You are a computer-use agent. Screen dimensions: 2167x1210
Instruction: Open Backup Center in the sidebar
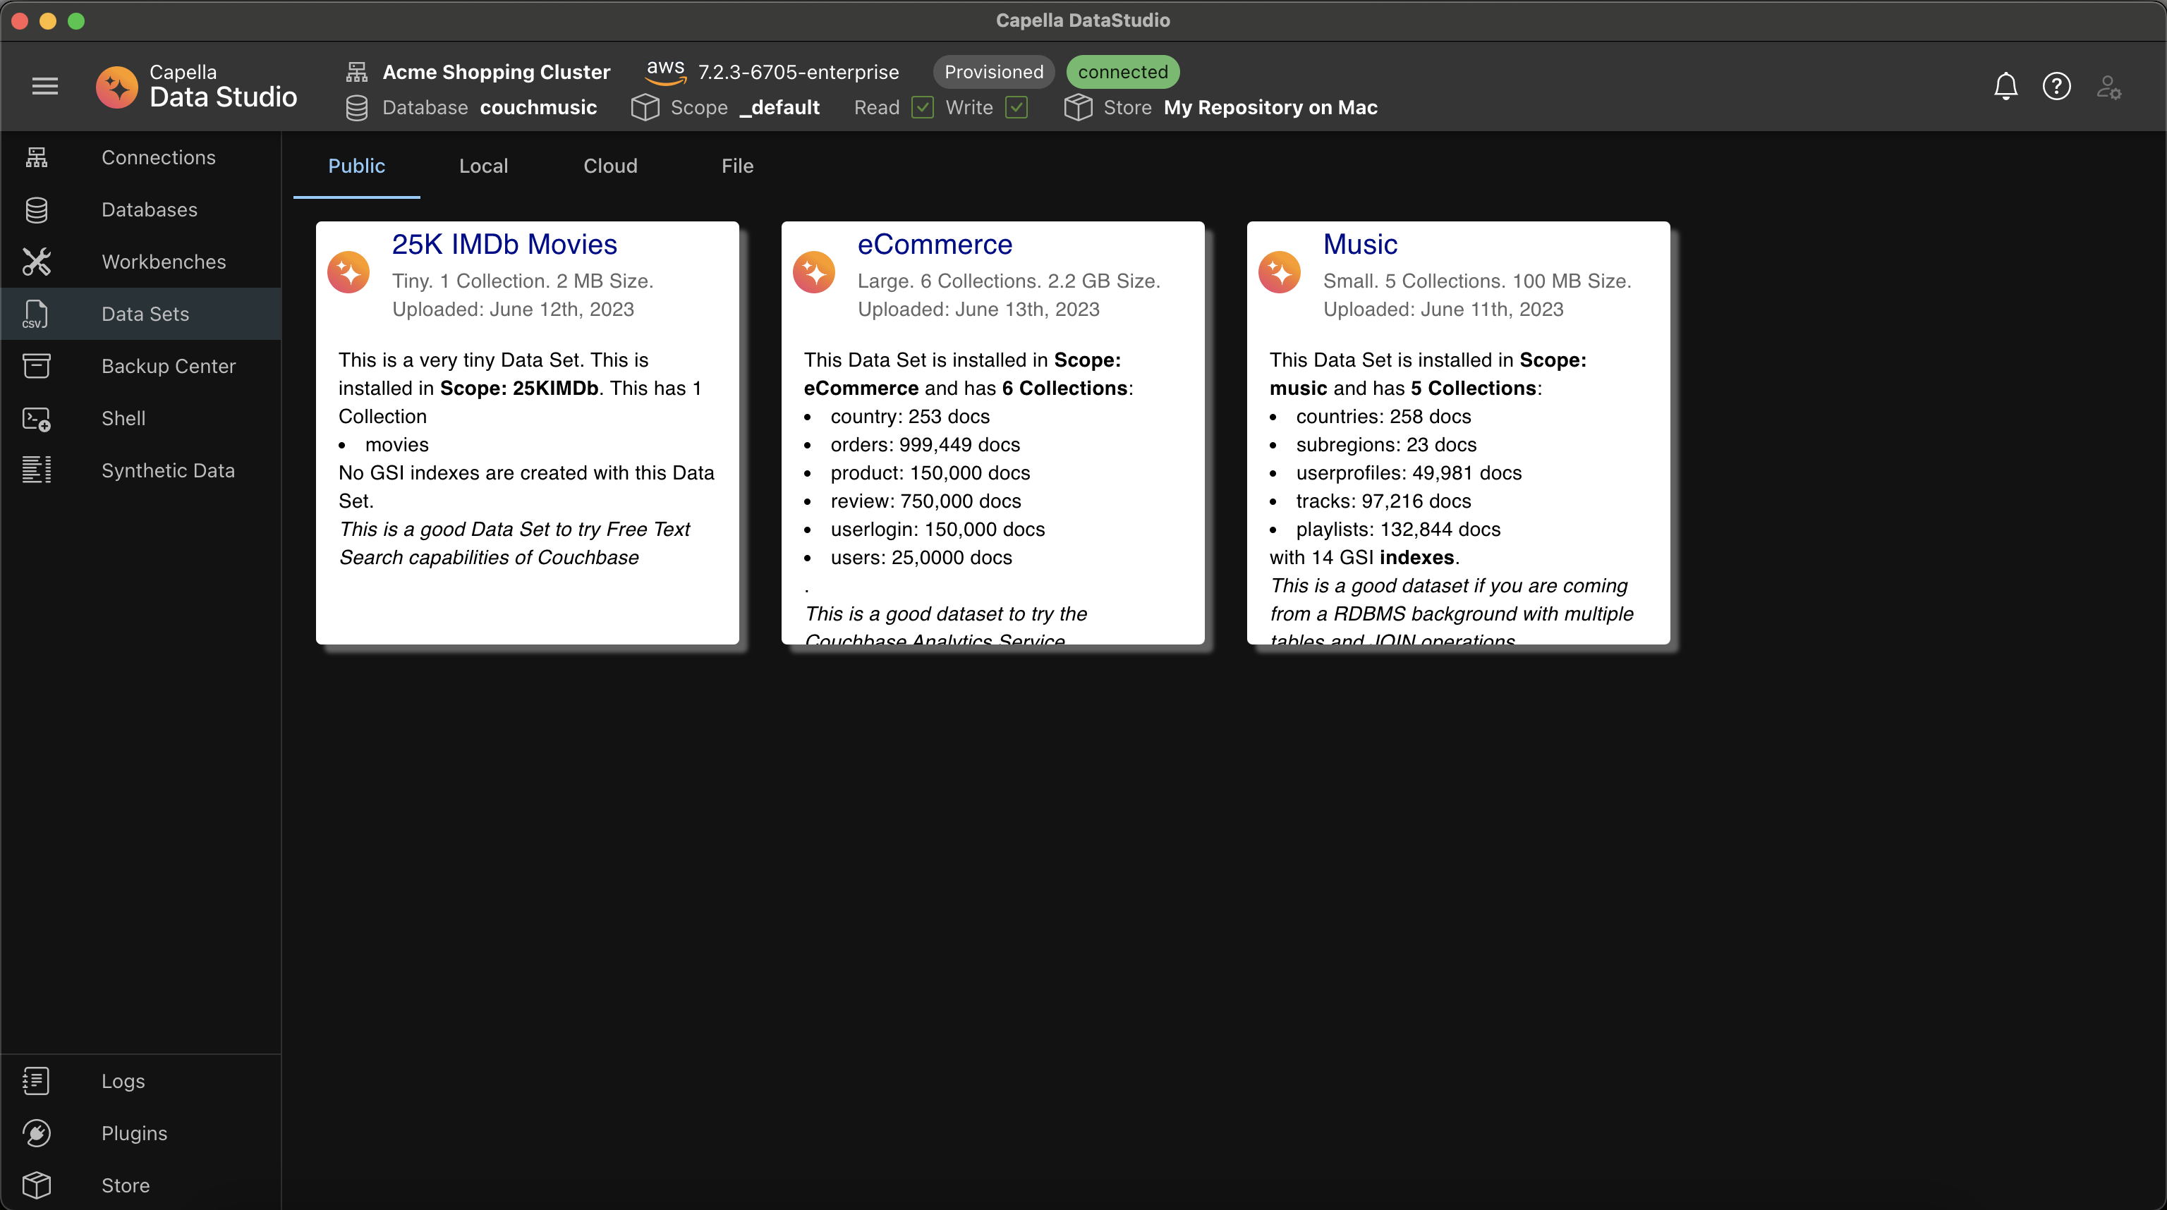point(140,366)
